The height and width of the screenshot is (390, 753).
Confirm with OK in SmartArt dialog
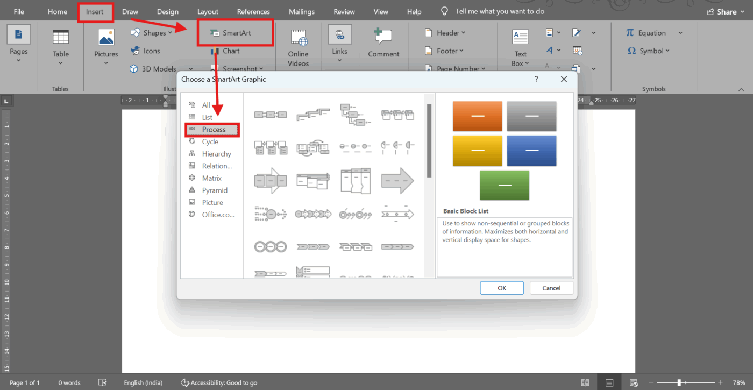coord(501,287)
